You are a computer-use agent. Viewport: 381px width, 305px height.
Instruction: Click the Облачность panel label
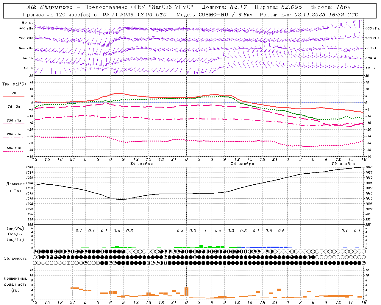15,258
